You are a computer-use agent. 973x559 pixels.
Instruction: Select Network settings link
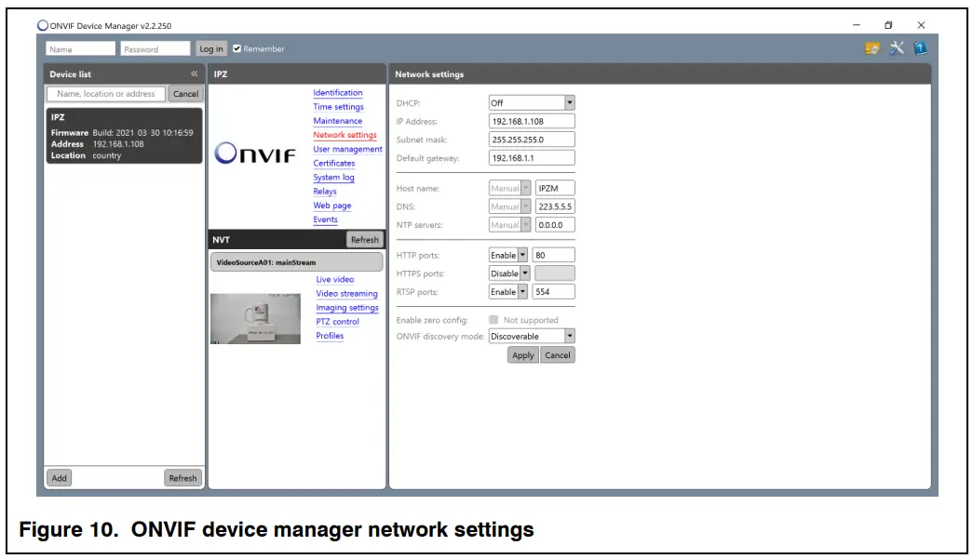pyautogui.click(x=345, y=135)
